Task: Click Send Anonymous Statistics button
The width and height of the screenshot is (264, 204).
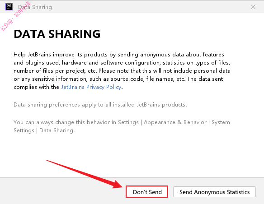Action: [214, 192]
